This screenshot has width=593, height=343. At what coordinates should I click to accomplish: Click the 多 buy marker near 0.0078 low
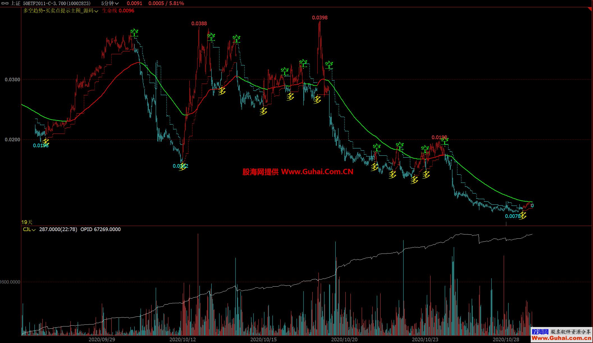(523, 216)
